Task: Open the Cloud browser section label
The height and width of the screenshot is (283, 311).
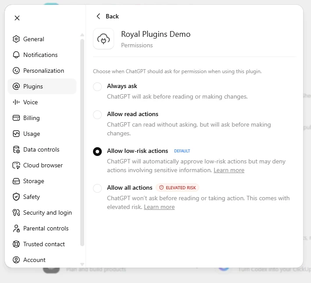Action: [x=43, y=165]
